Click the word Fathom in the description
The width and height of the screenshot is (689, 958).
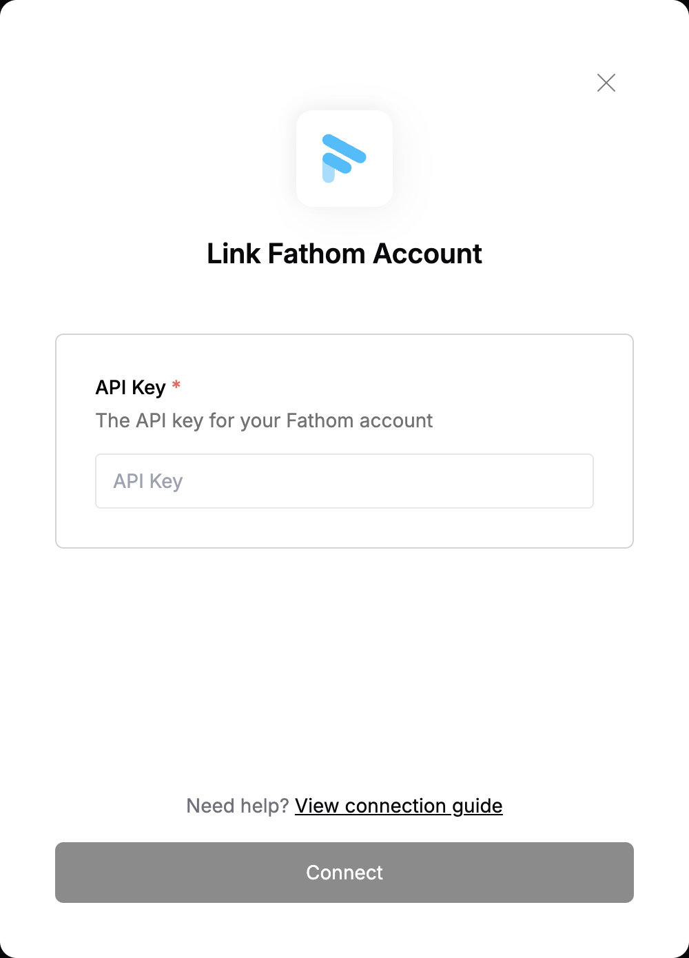[320, 420]
